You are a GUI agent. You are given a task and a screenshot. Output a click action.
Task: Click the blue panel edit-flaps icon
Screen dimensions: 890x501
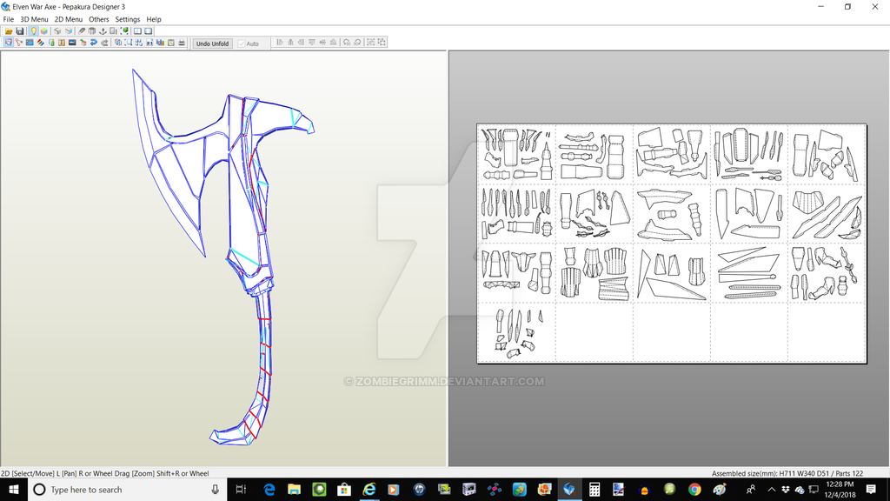tap(30, 43)
